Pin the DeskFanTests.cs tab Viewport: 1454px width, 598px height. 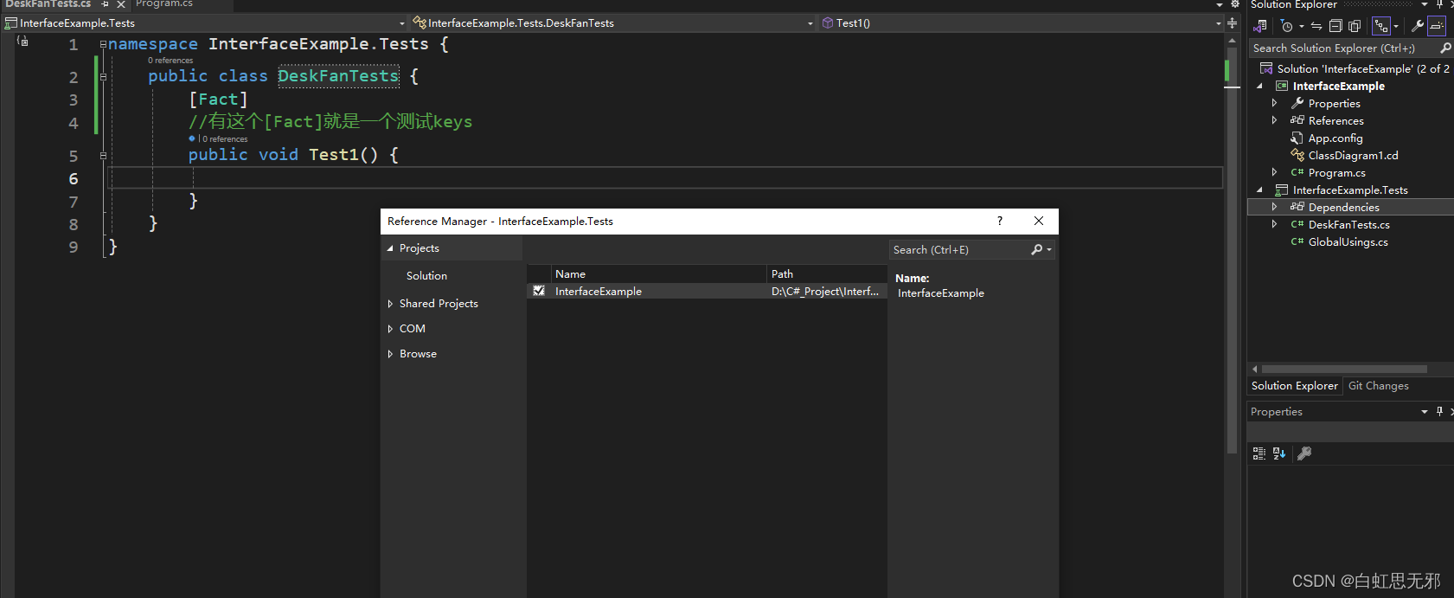pos(106,4)
